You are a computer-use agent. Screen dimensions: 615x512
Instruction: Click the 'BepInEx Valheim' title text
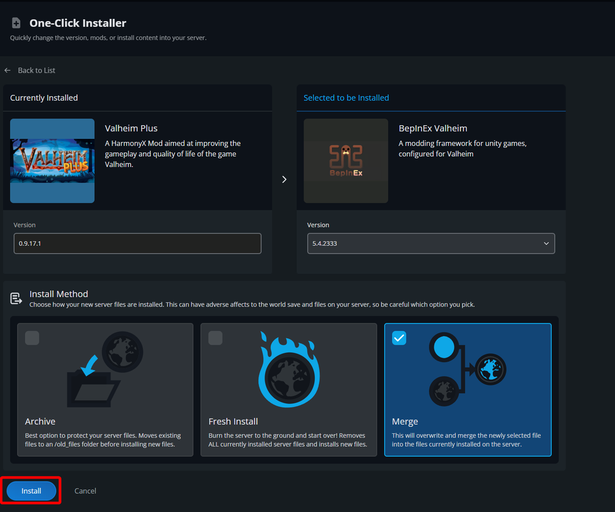pos(433,128)
